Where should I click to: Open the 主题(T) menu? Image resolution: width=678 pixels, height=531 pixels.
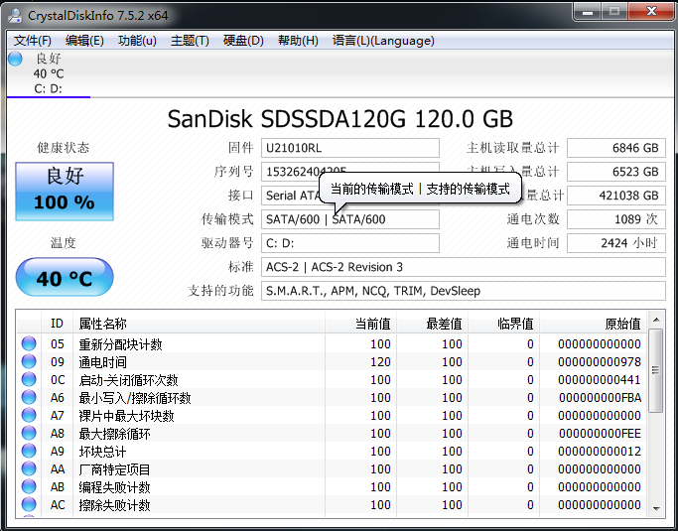(x=190, y=41)
